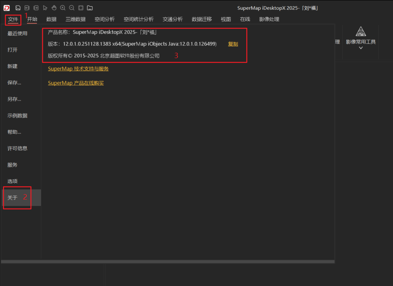
Task: Open the 数据 ribbon tab
Action: click(x=51, y=19)
